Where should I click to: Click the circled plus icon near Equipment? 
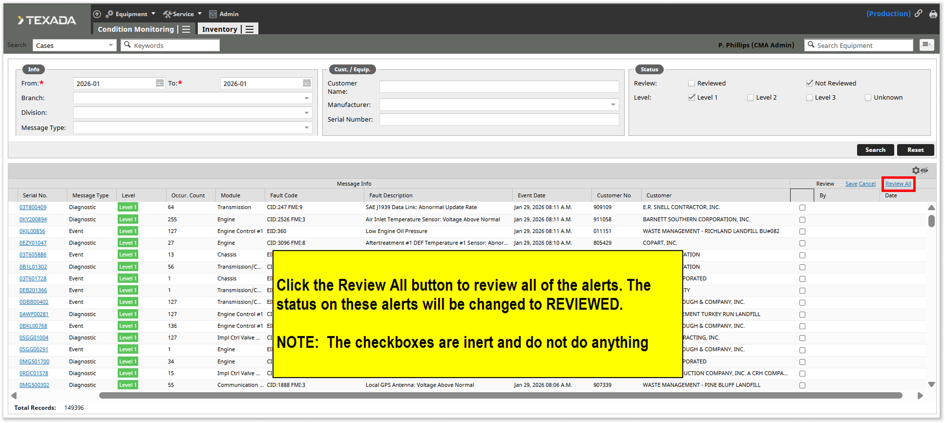(x=97, y=14)
